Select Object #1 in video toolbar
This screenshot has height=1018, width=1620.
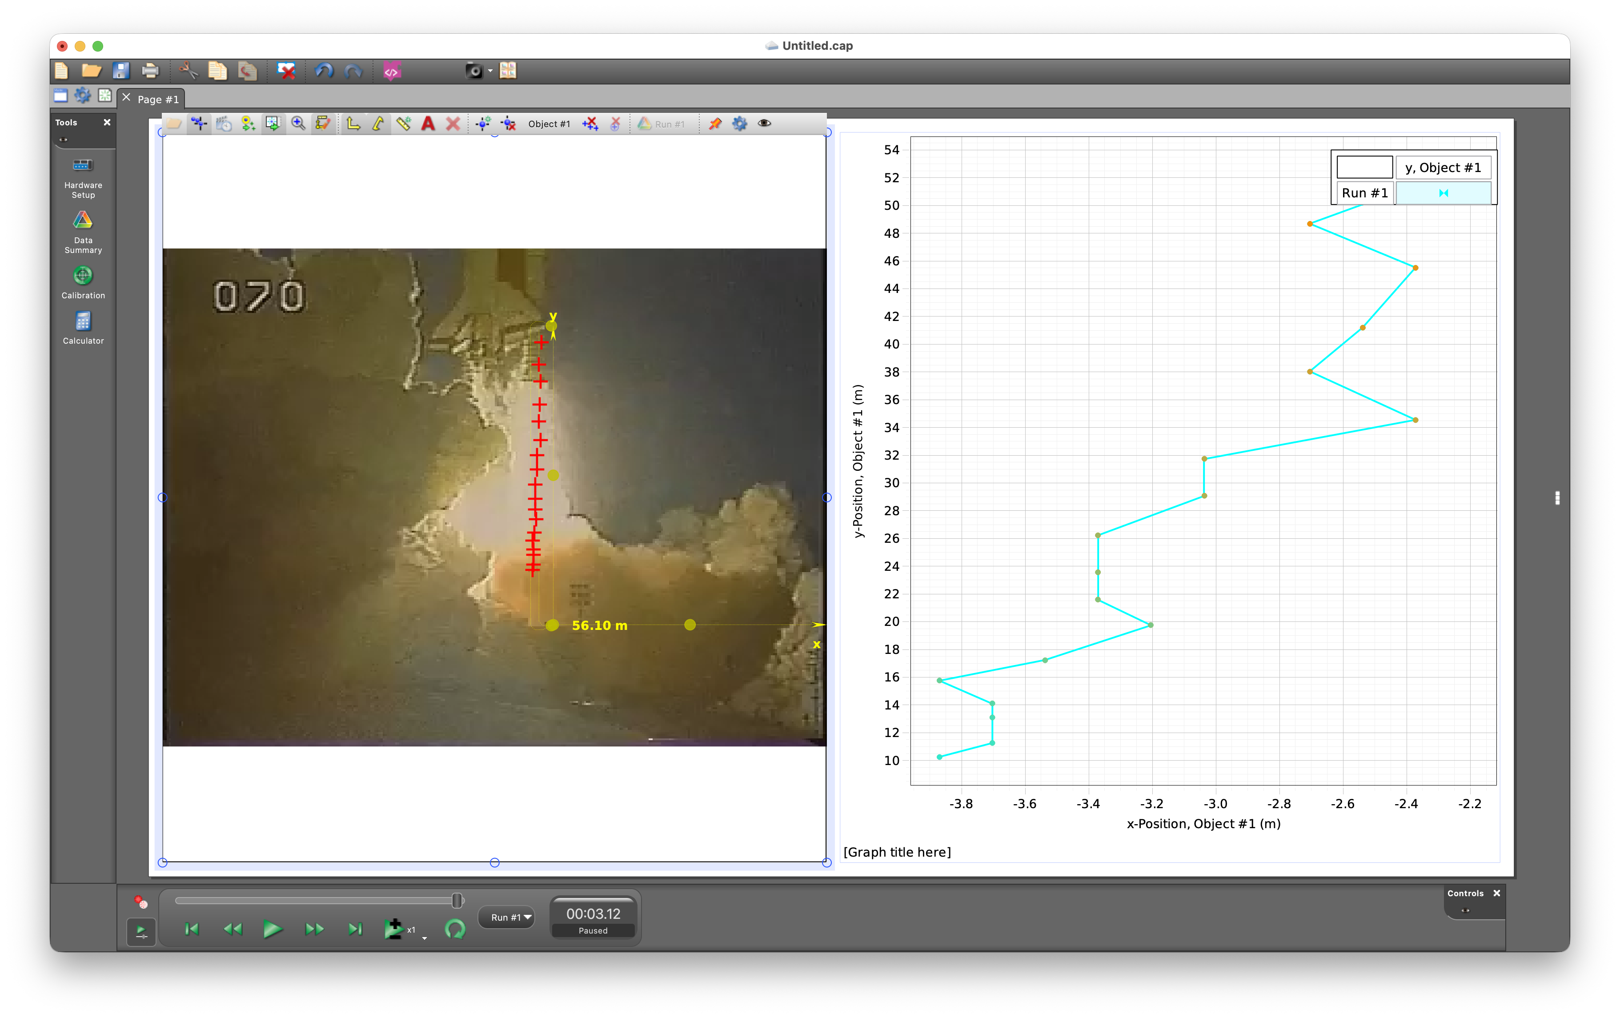(549, 124)
